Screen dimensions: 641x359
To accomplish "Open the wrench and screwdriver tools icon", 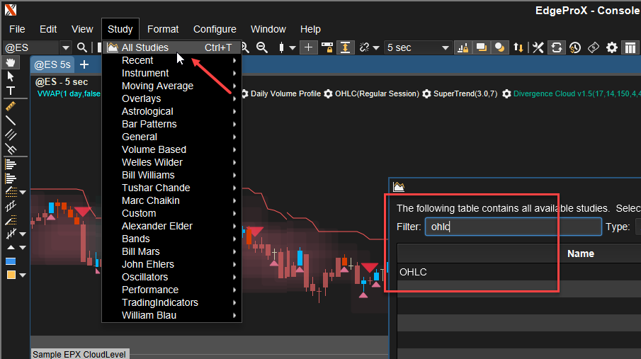I will (x=538, y=47).
